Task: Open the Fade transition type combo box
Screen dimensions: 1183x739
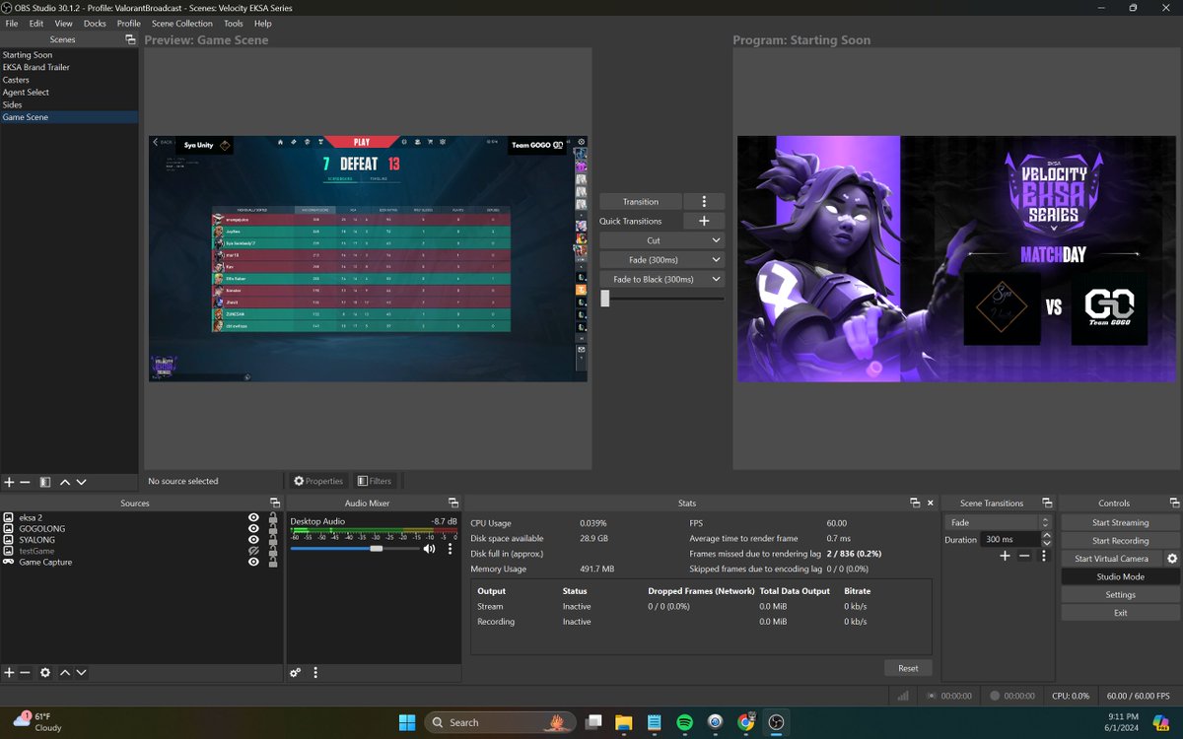Action: pos(998,522)
